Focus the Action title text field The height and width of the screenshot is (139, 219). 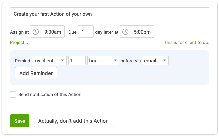point(109,14)
